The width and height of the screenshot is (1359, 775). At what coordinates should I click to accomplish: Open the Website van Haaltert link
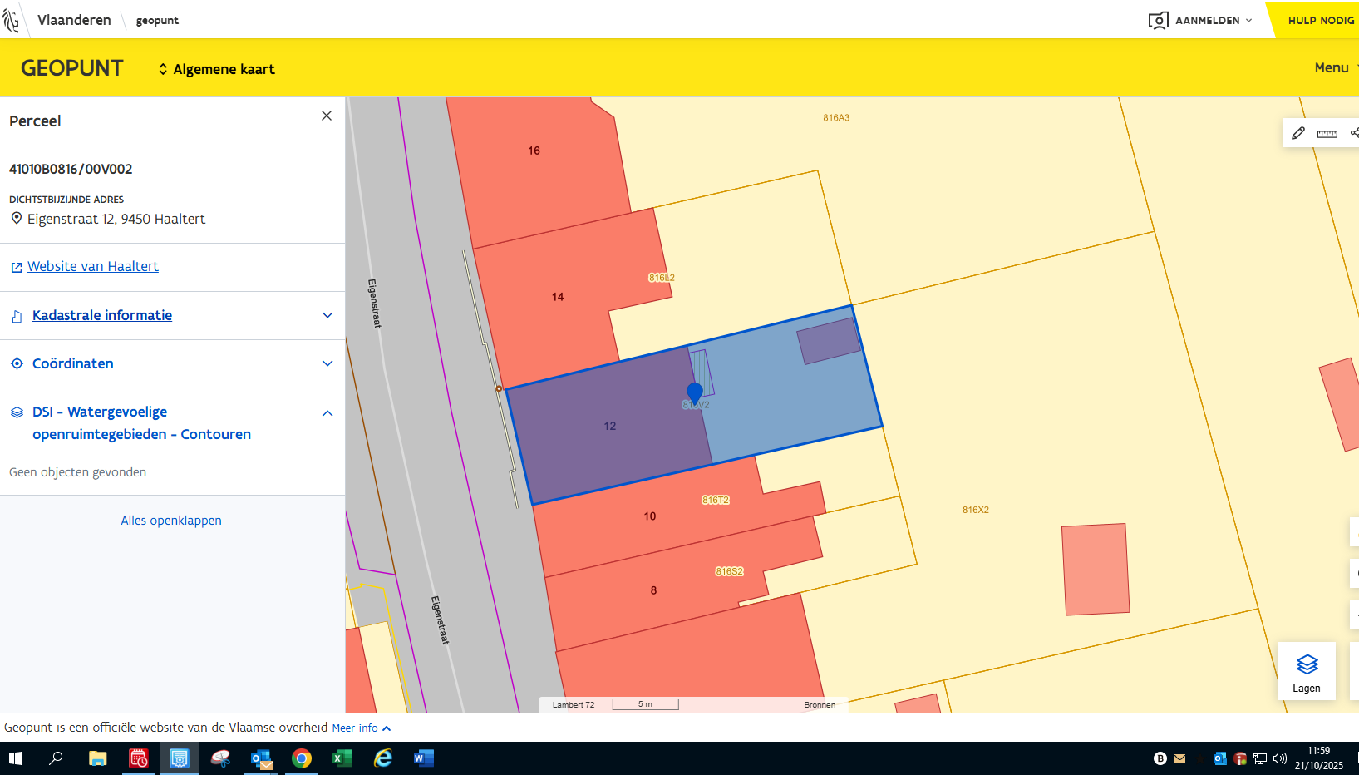pyautogui.click(x=92, y=267)
